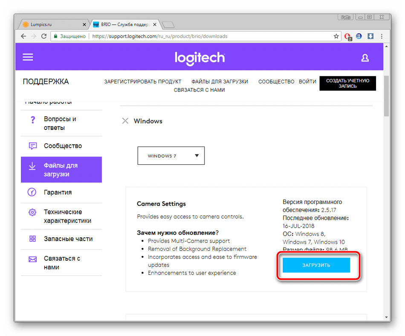Go back with browser back arrow
Viewport: 405px width, 336px height.
(23, 36)
